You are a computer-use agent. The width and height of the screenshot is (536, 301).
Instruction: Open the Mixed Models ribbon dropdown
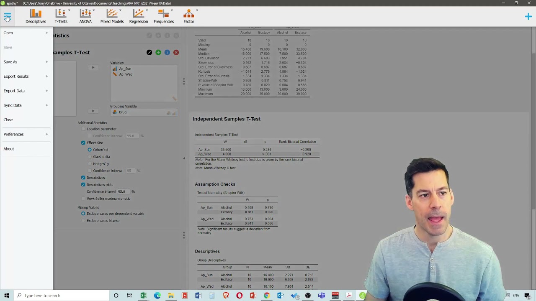tap(112, 17)
